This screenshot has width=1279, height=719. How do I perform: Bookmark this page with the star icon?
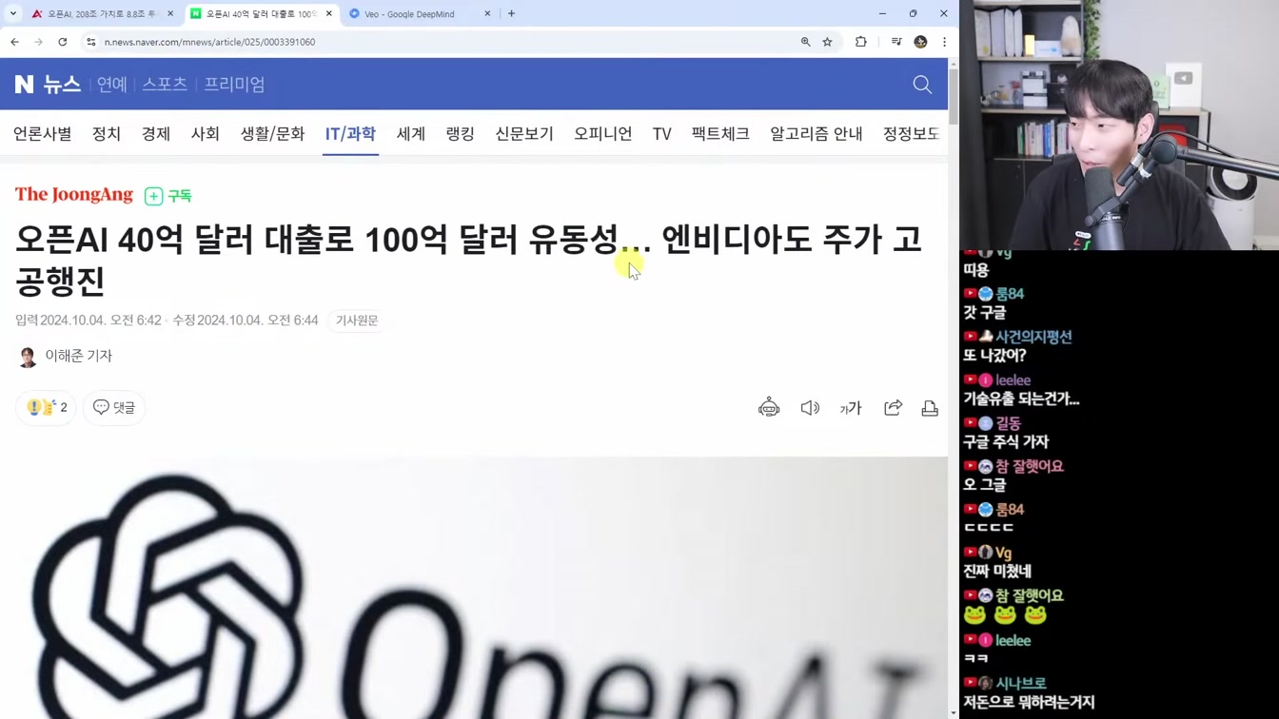(827, 42)
